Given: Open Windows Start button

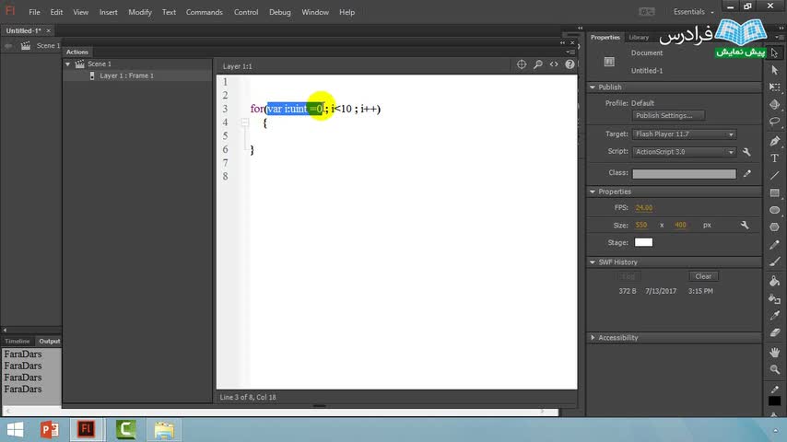Looking at the screenshot, I should click(x=15, y=429).
